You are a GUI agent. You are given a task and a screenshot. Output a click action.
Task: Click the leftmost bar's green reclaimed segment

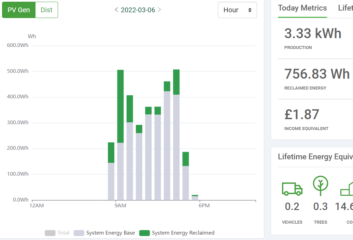tap(111, 153)
